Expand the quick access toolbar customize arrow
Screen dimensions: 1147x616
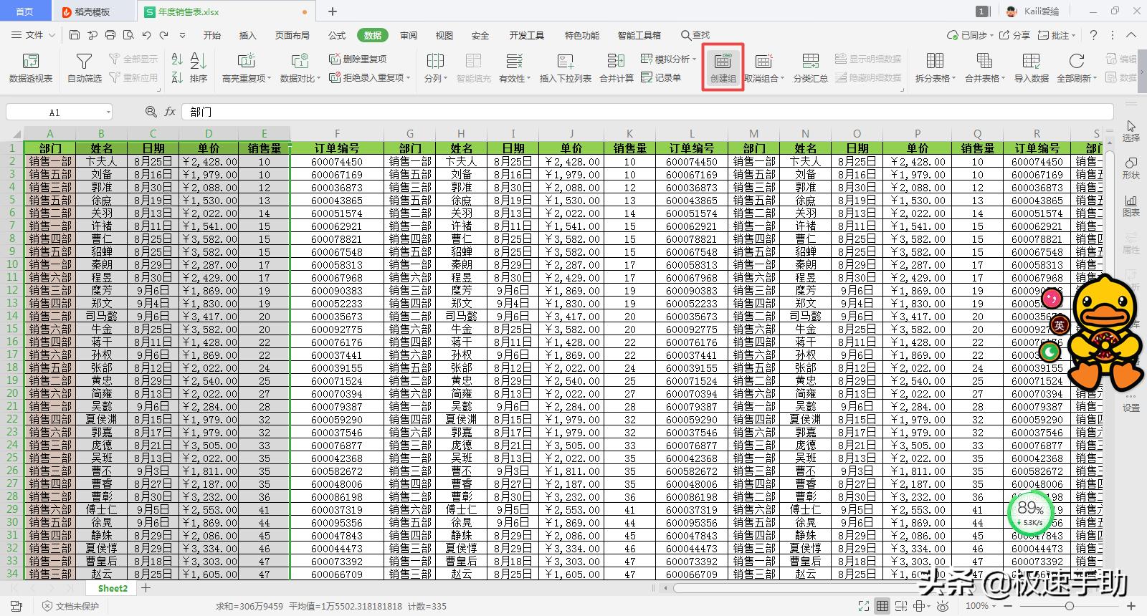pyautogui.click(x=182, y=35)
